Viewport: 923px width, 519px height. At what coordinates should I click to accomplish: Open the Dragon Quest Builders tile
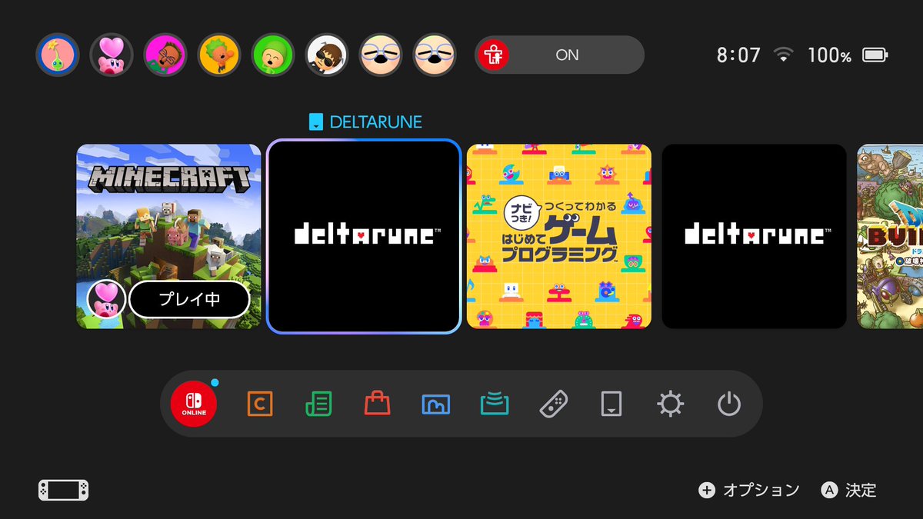tap(890, 236)
